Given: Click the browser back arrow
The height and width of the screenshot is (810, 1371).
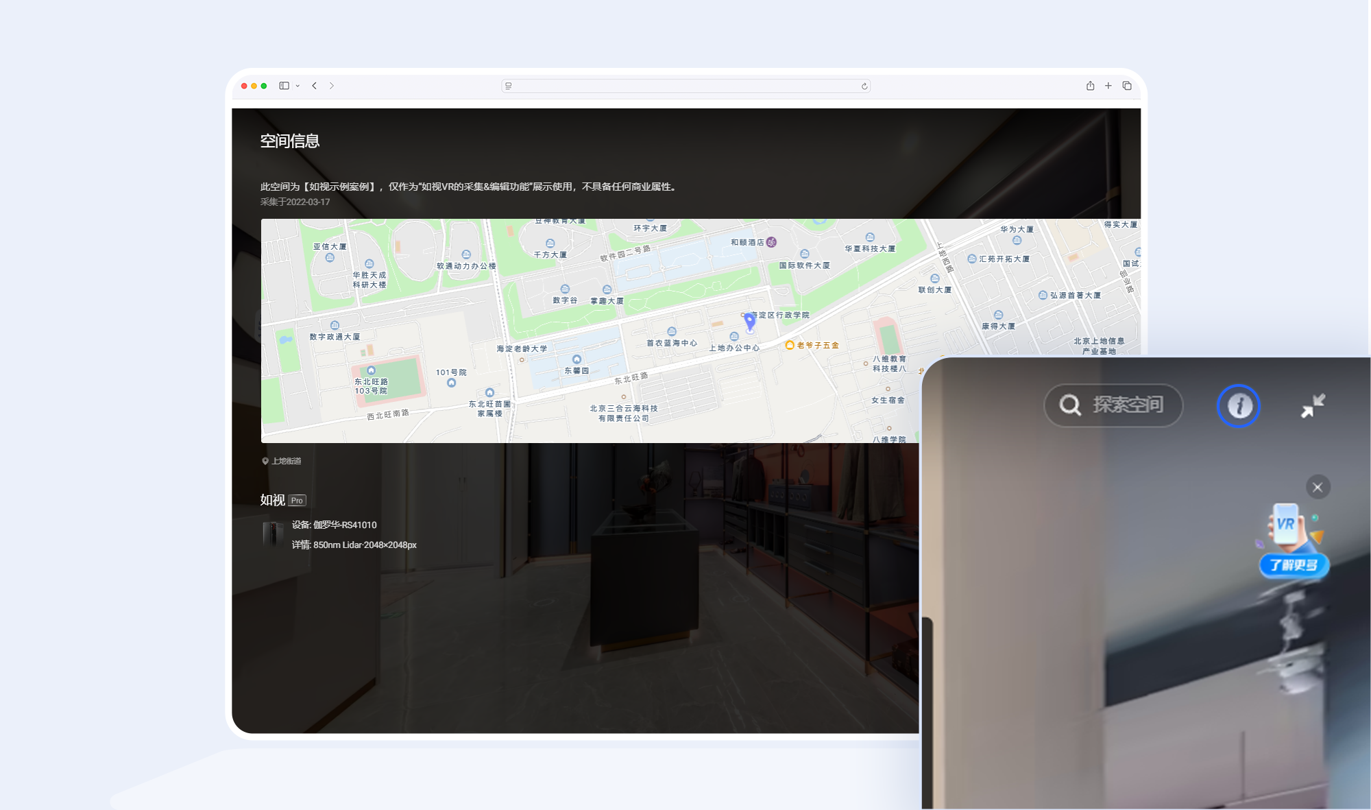Looking at the screenshot, I should pos(315,86).
